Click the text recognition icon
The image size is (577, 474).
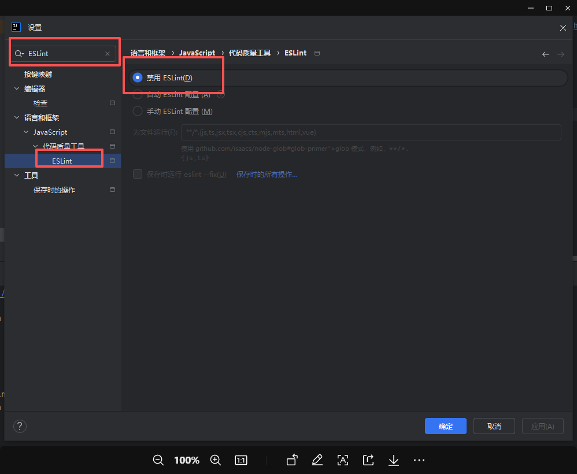tap(343, 460)
